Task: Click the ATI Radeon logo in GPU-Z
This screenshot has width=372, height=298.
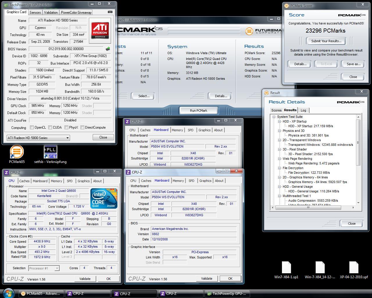Action: coord(100,31)
